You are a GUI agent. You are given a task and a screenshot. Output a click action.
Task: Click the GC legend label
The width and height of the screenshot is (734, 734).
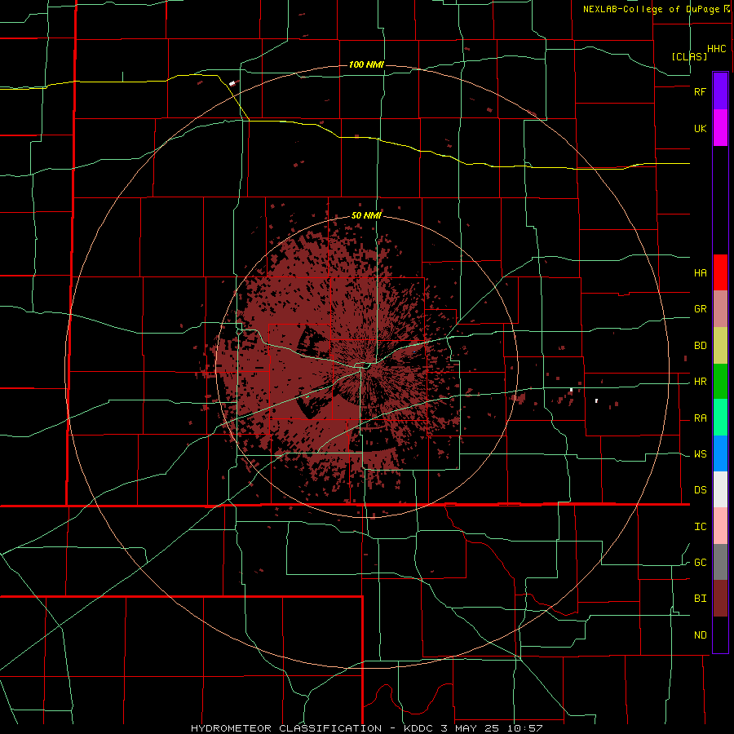point(700,563)
